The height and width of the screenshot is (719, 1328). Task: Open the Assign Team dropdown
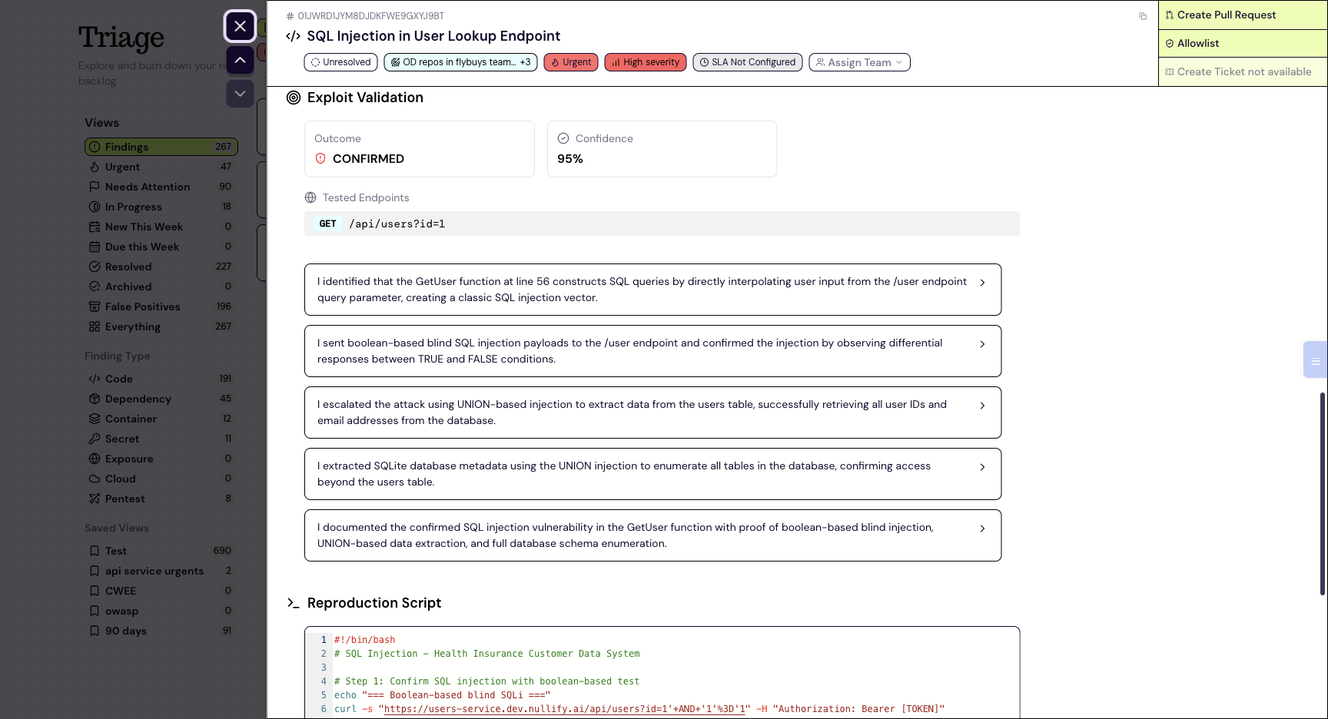859,62
